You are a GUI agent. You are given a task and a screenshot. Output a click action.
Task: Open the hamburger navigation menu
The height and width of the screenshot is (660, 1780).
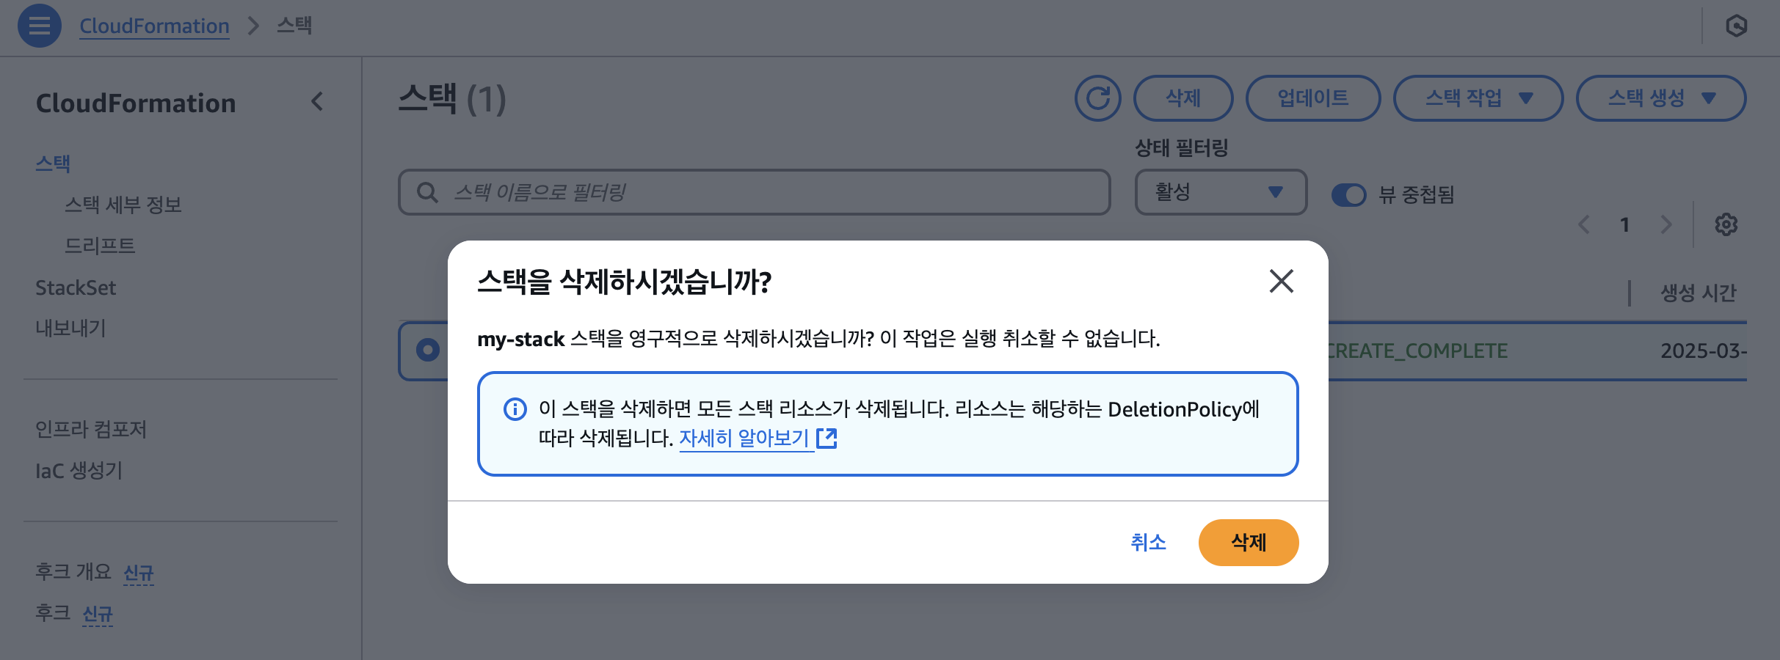(x=40, y=26)
